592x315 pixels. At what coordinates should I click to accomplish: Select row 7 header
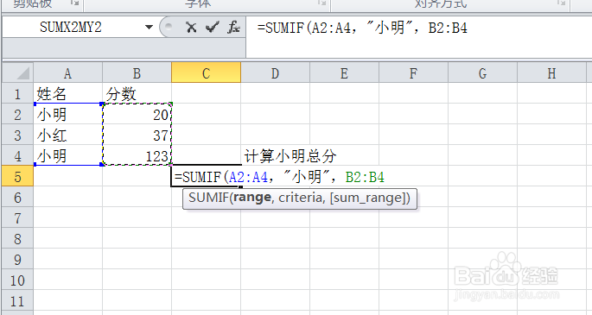18,217
